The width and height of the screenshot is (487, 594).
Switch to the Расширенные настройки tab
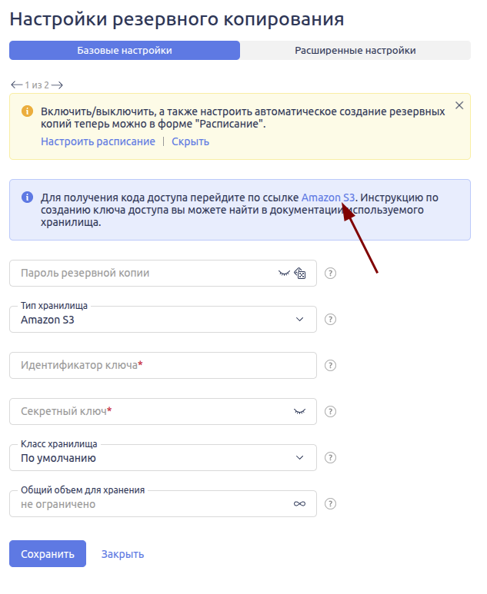pyautogui.click(x=355, y=51)
